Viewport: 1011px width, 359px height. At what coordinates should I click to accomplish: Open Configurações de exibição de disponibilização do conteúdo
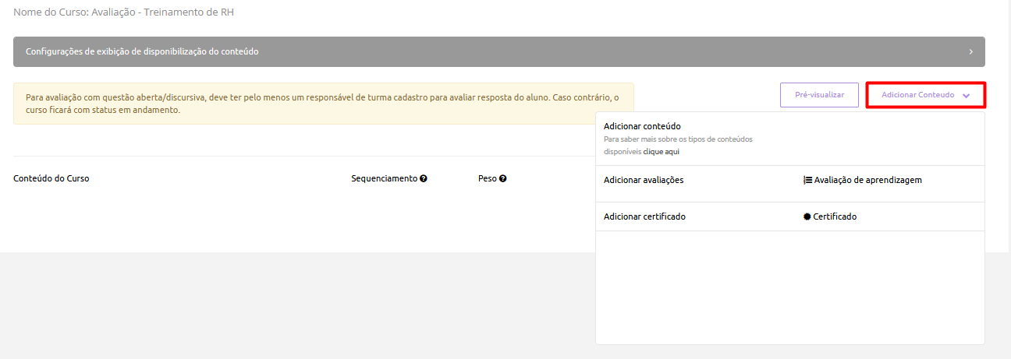(142, 51)
